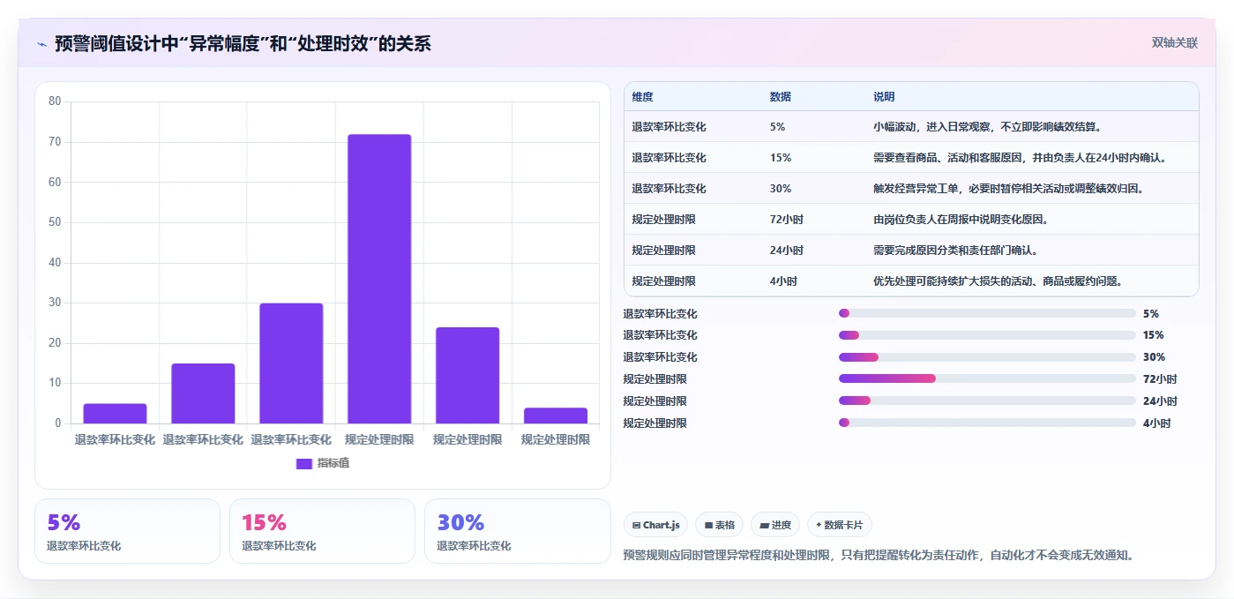Click the description starting 需要查看商品、活动和客服原因
1234x599 pixels.
(x=1021, y=158)
